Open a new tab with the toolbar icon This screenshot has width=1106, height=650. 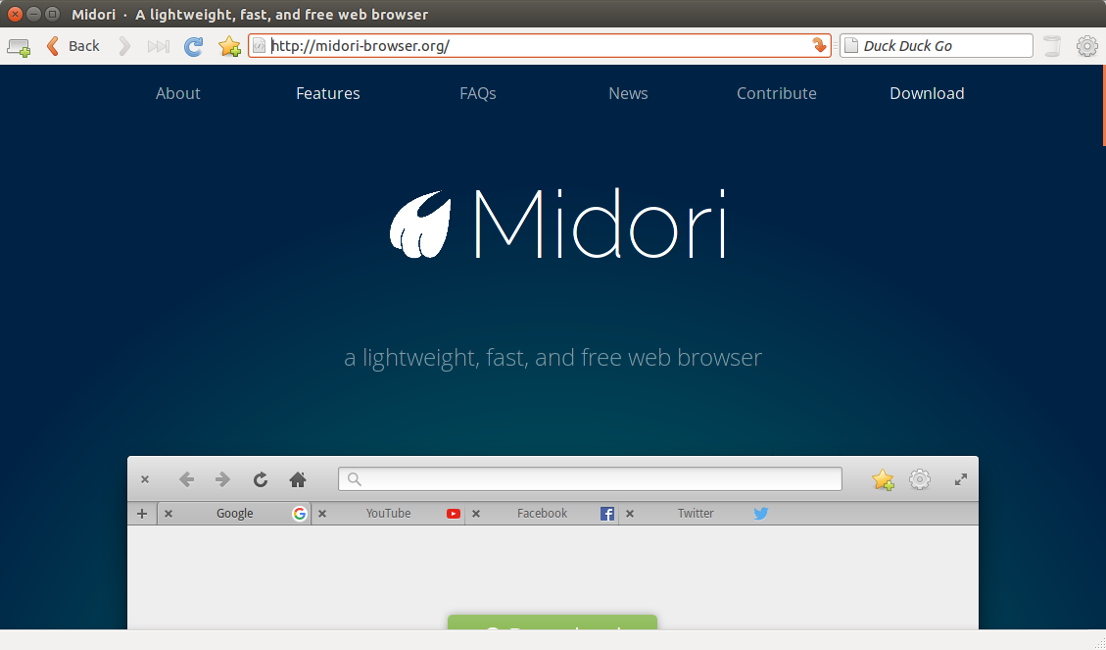click(19, 47)
